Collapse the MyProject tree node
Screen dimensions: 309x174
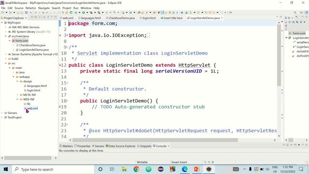[x=2, y=23]
